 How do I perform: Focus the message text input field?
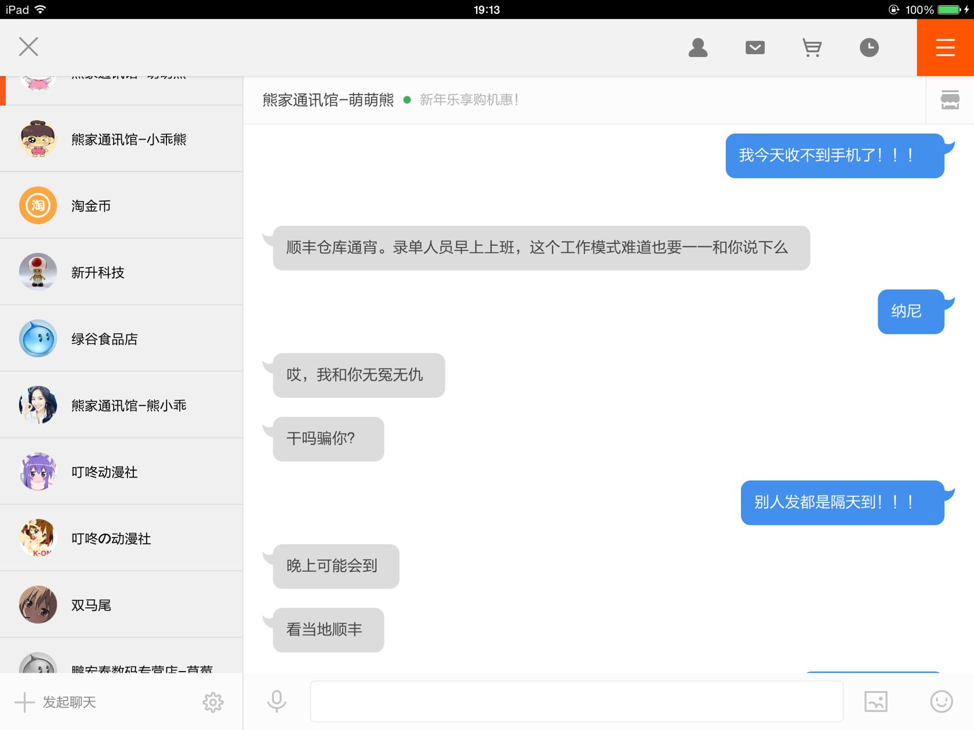coord(576,701)
